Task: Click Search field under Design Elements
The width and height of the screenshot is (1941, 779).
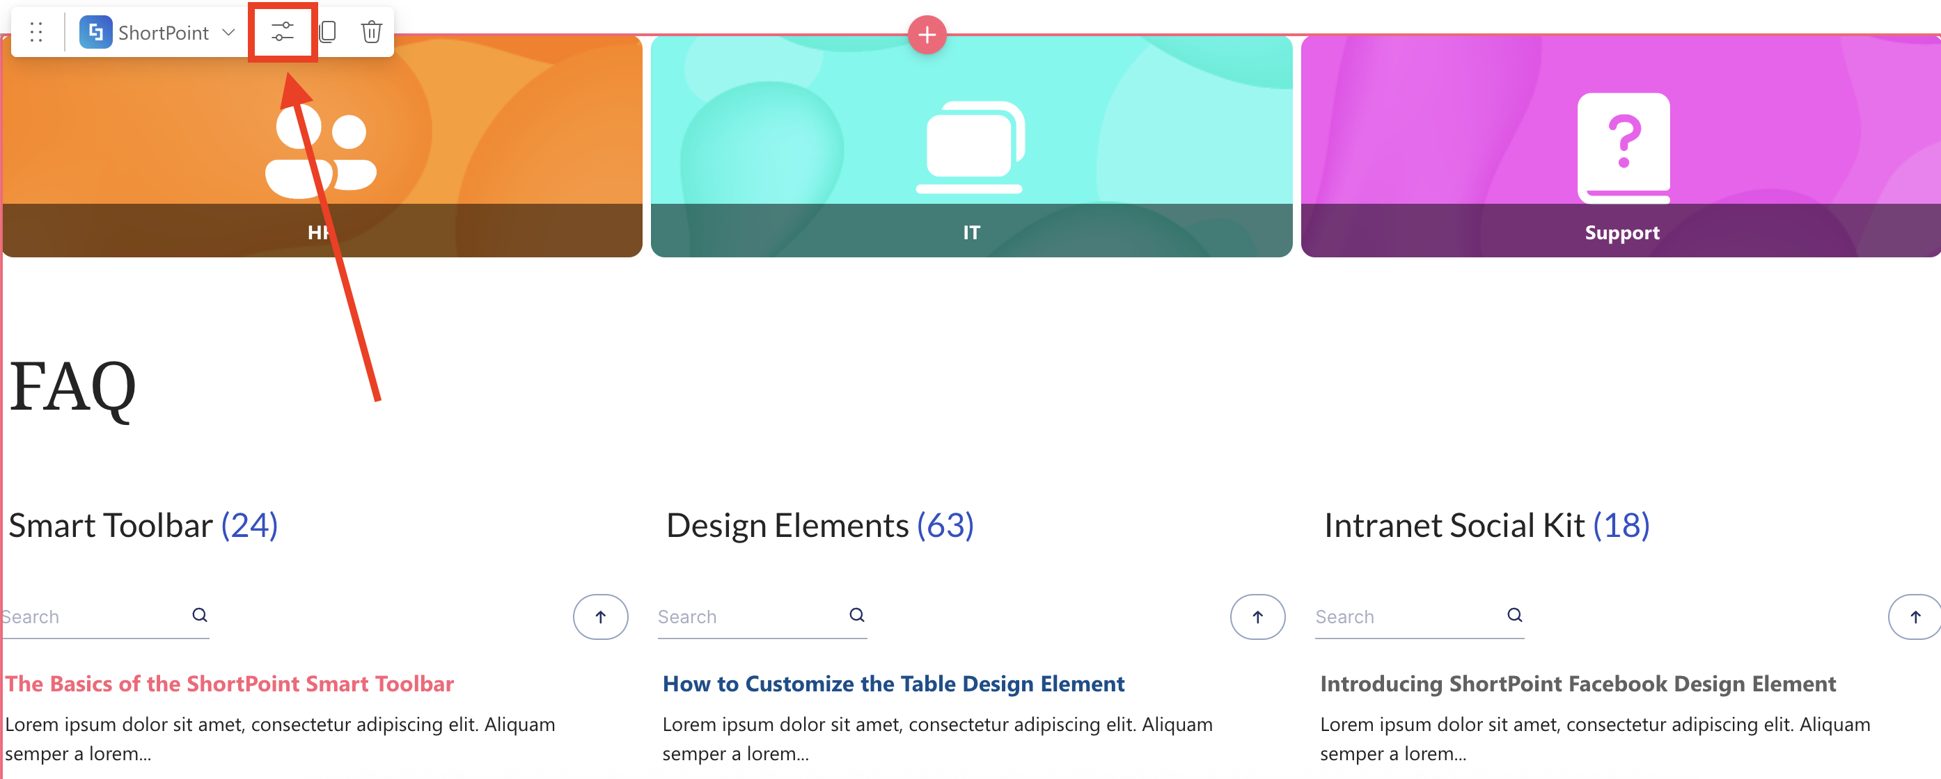Action: point(746,617)
